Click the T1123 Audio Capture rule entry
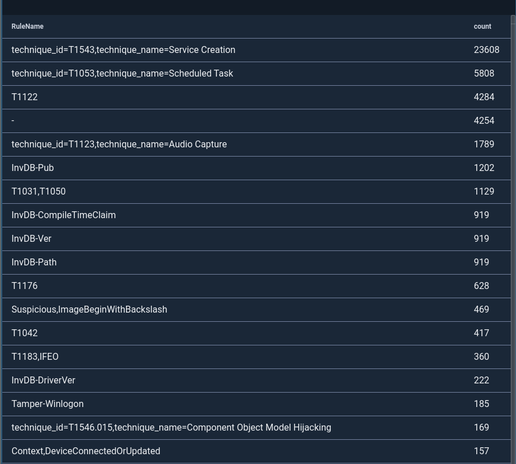 [x=119, y=144]
